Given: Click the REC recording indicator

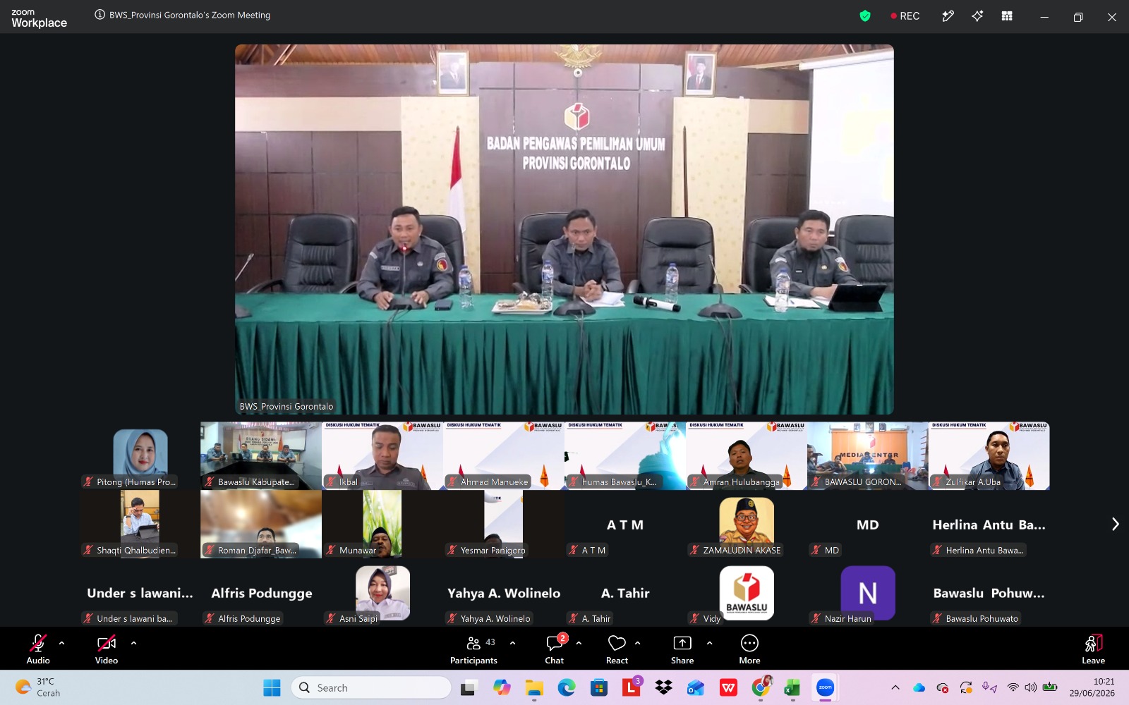Looking at the screenshot, I should point(905,16).
